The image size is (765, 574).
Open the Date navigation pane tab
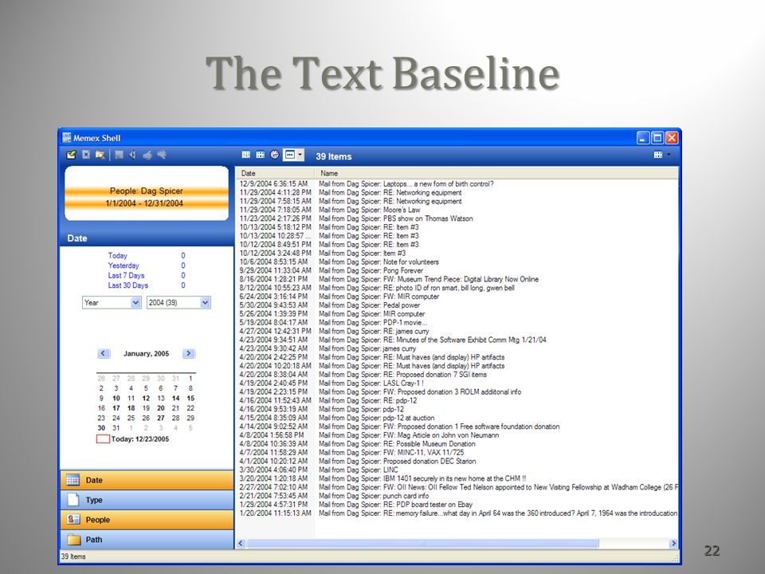click(147, 480)
